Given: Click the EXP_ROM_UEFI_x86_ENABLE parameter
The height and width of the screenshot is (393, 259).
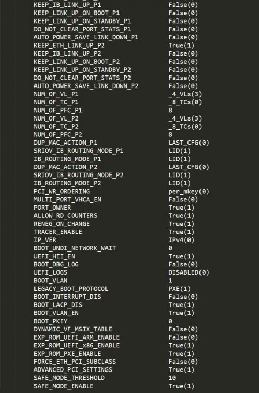Looking at the screenshot, I should (x=77, y=345).
